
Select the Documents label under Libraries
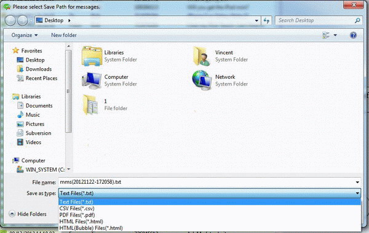(39, 106)
